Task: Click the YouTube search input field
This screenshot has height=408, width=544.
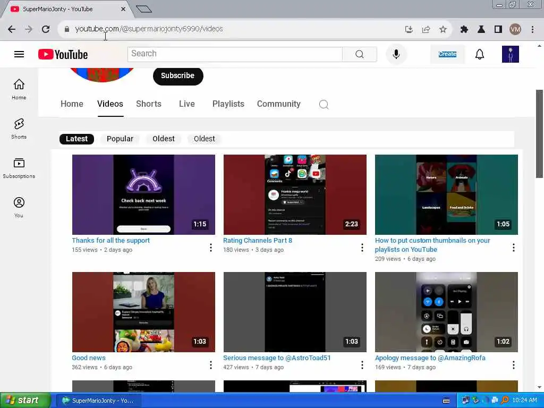Action: 235,54
